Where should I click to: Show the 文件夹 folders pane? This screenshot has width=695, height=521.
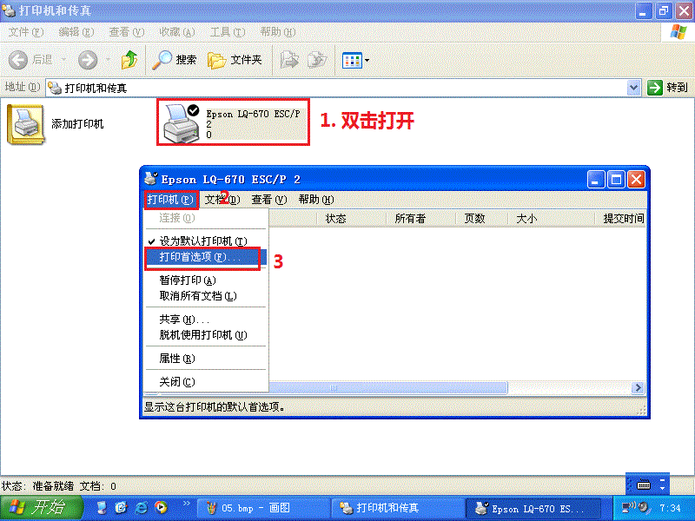coord(235,60)
